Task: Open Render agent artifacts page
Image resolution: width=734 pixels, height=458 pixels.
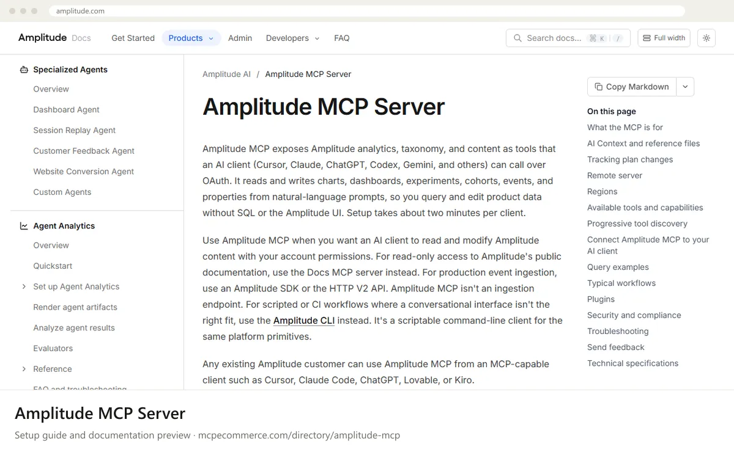Action: [75, 307]
